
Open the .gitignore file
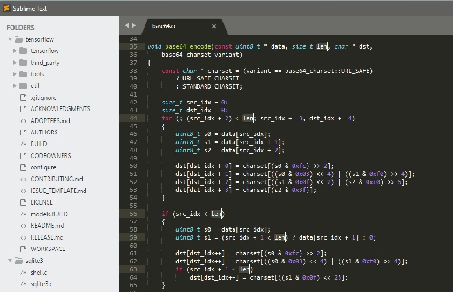pyautogui.click(x=43, y=98)
